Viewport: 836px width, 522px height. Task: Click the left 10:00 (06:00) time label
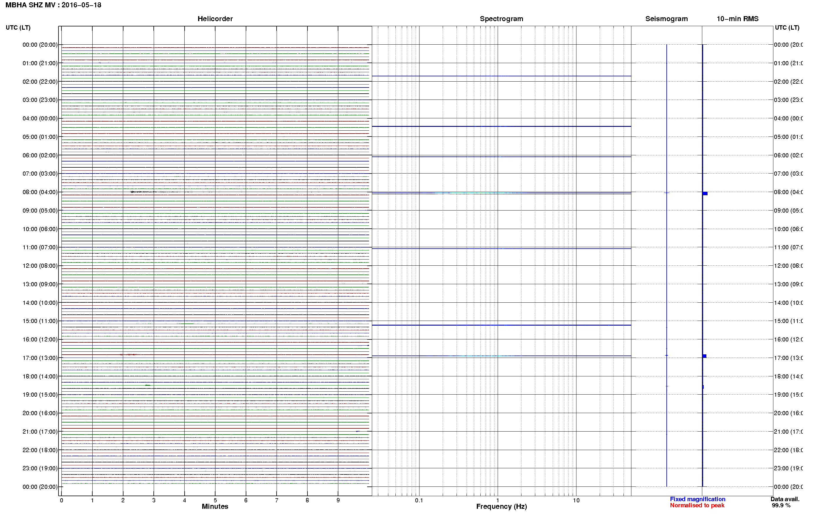pos(40,229)
